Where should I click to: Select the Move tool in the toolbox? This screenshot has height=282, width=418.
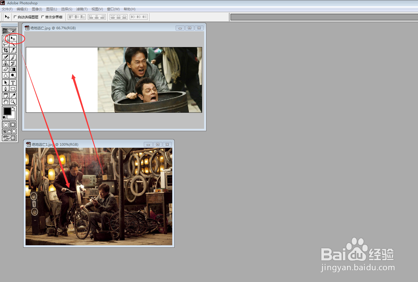[x=13, y=38]
